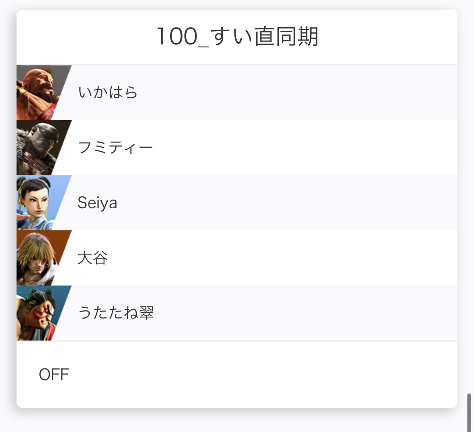This screenshot has width=474, height=432.
Task: Turn the selection OFF
Action: [54, 375]
